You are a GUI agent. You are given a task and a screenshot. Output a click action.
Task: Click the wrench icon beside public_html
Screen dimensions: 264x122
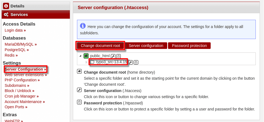pyautogui.click(x=113, y=56)
